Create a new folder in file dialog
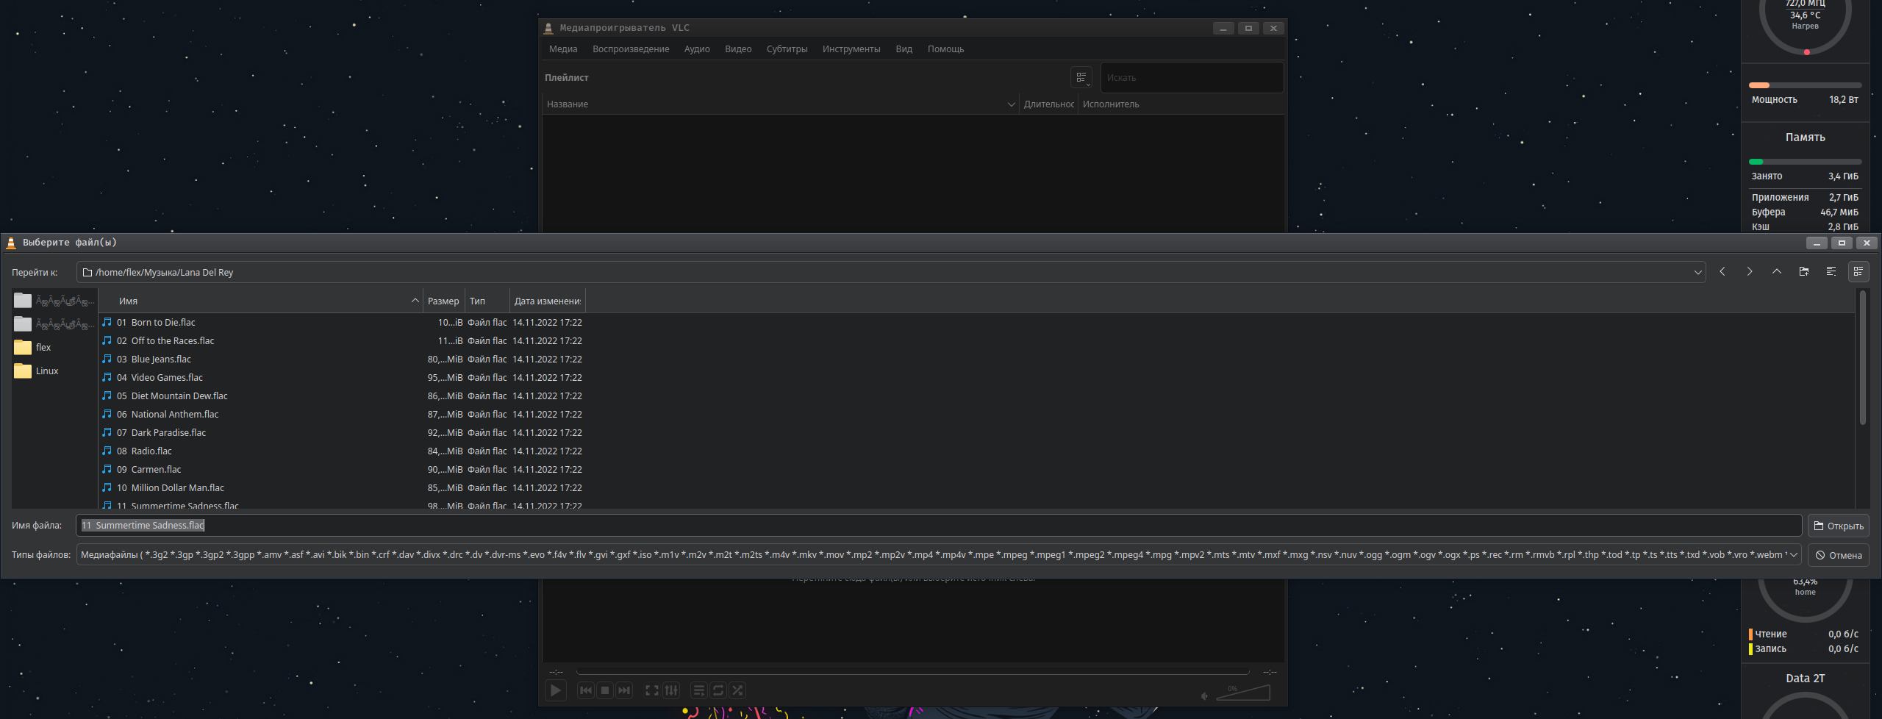 click(1804, 272)
